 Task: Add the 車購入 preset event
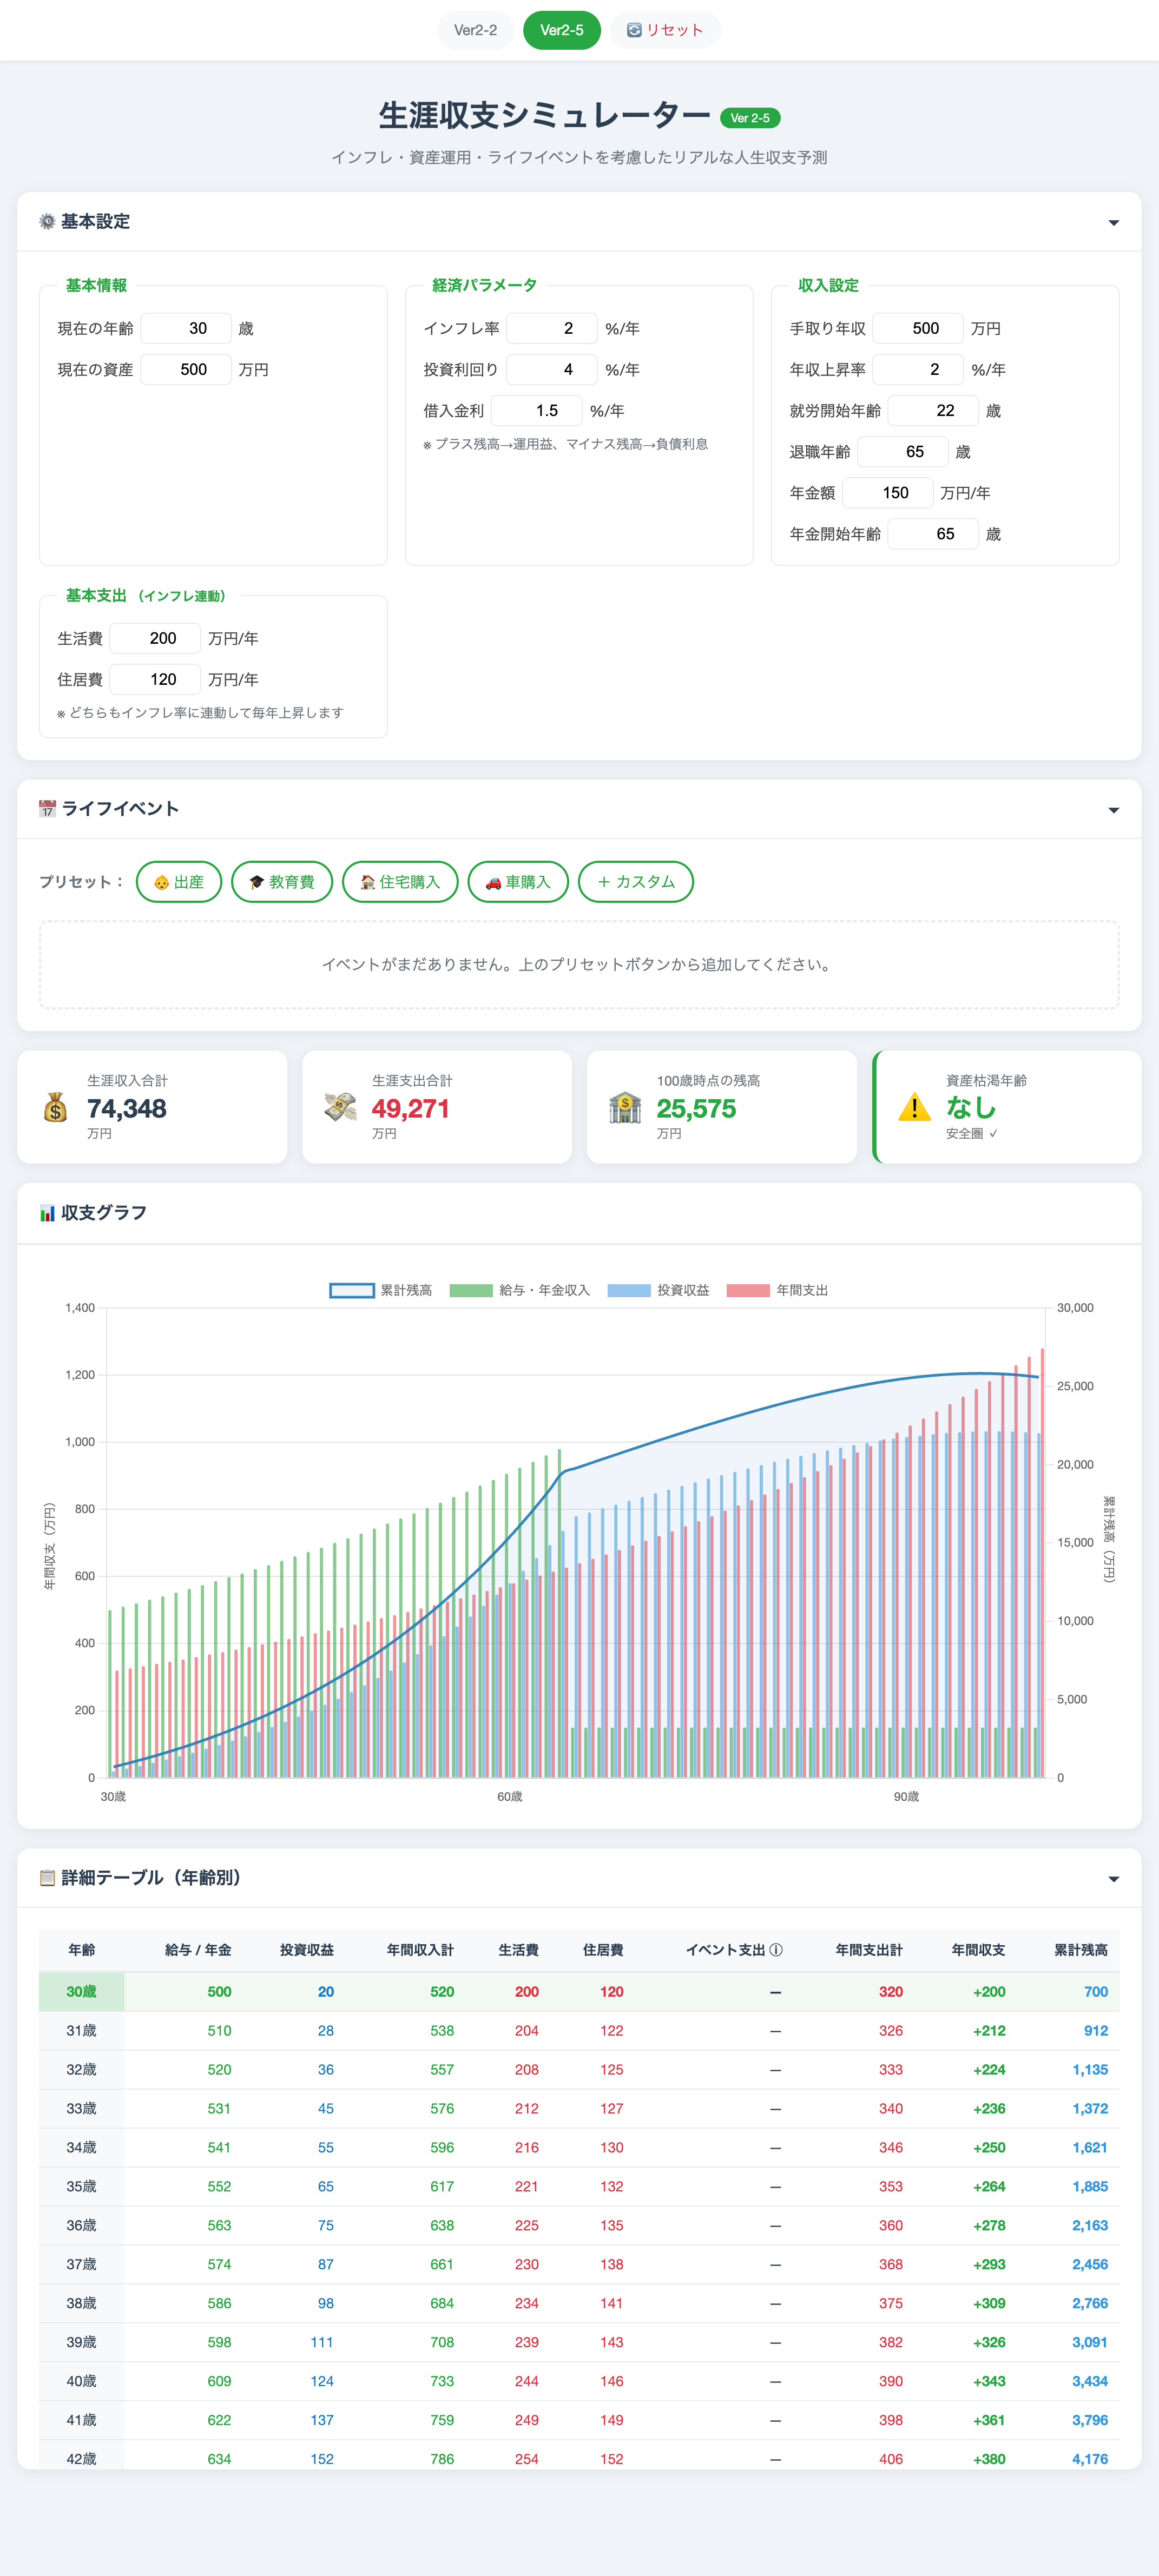tap(518, 882)
